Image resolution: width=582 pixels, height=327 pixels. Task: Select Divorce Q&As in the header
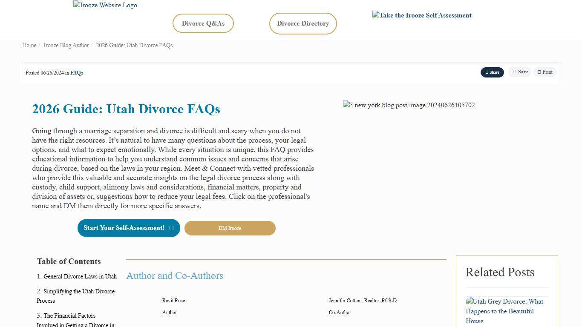(203, 23)
